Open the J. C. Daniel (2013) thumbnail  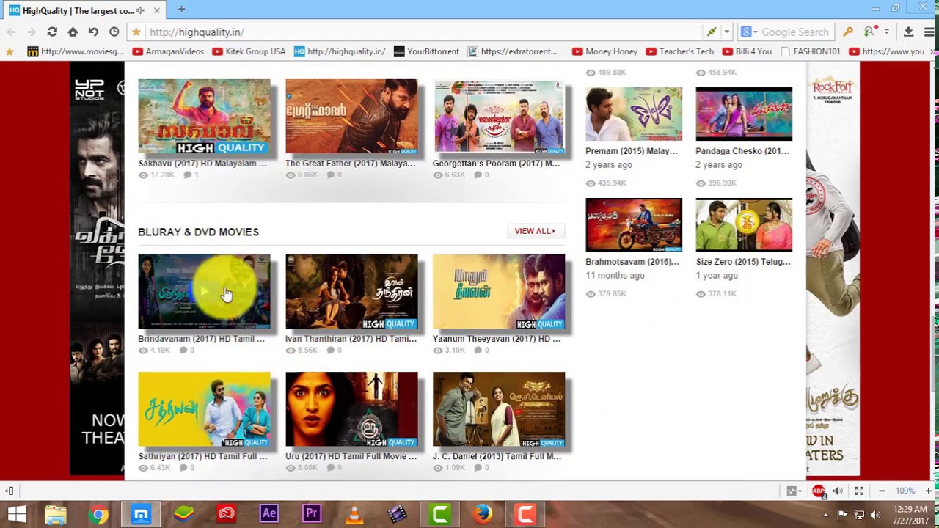coord(499,409)
